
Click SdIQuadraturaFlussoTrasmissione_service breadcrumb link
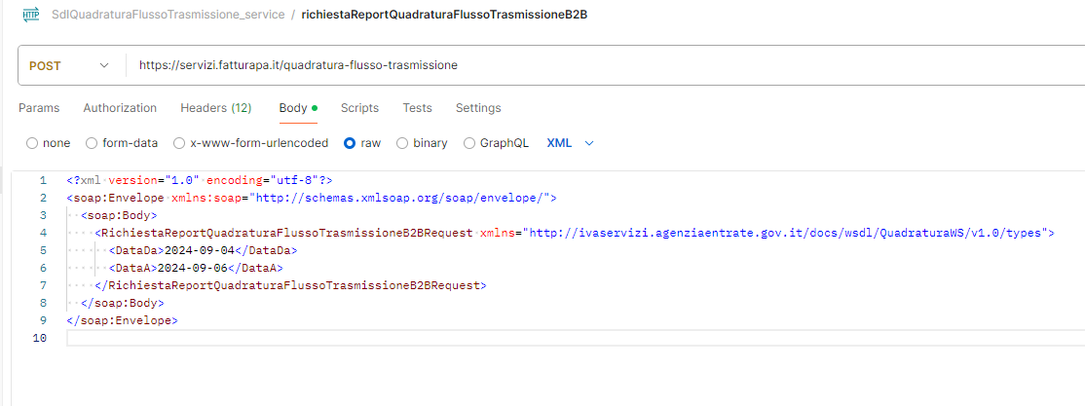168,15
